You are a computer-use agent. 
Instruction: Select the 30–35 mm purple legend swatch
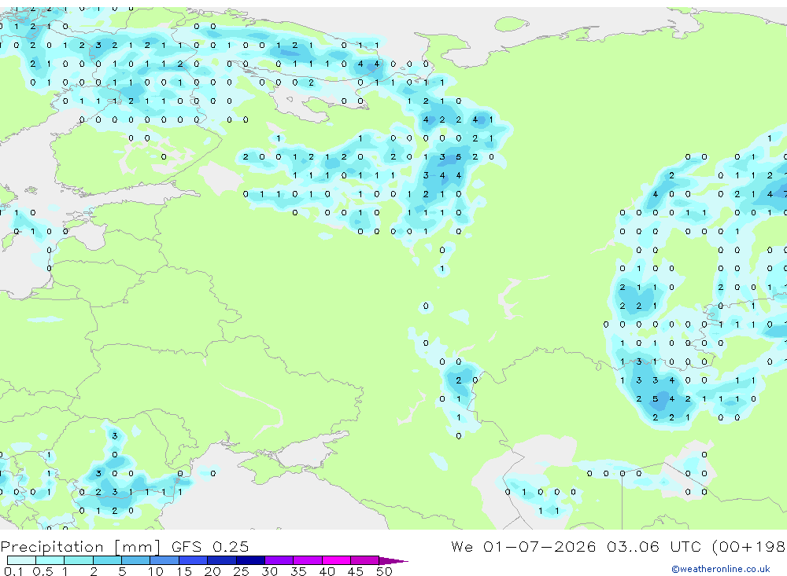pos(279,560)
